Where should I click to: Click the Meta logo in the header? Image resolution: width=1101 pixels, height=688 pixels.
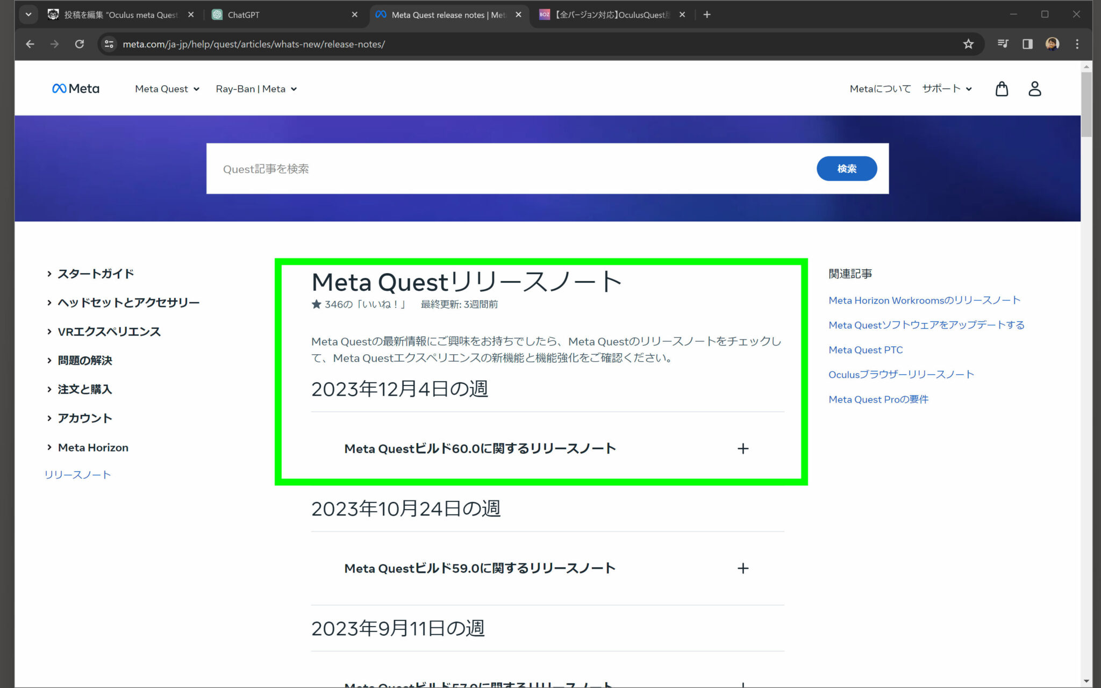[x=75, y=88]
